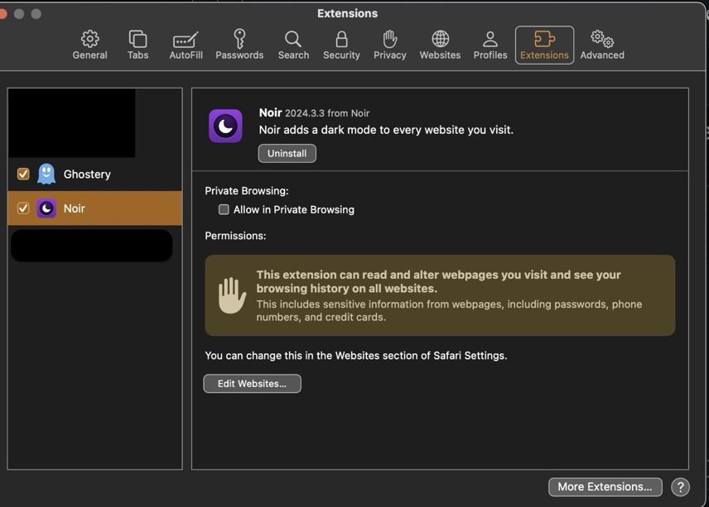The width and height of the screenshot is (709, 507).
Task: Click the Permissions label
Action: point(235,236)
